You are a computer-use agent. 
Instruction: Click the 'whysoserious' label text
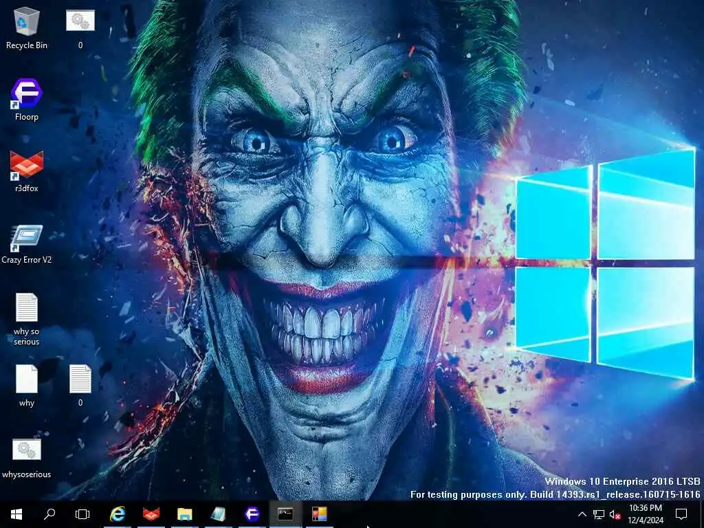27,474
